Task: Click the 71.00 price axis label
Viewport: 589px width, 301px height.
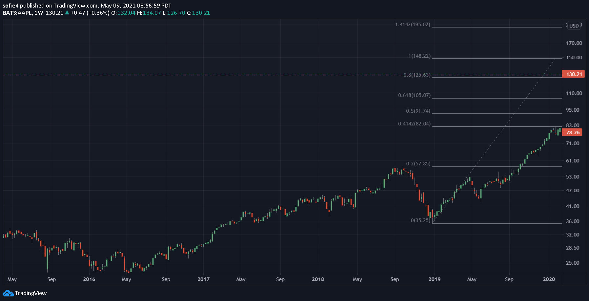Action: pyautogui.click(x=573, y=143)
